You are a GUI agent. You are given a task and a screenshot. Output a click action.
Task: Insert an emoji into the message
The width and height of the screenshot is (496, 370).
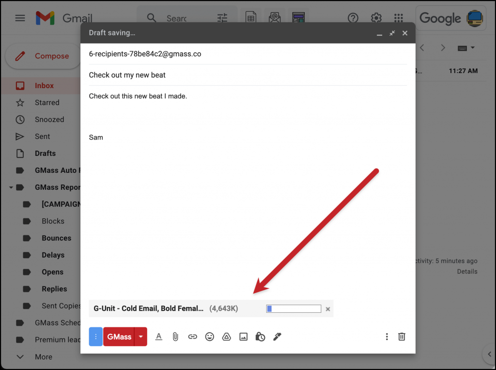coord(209,337)
